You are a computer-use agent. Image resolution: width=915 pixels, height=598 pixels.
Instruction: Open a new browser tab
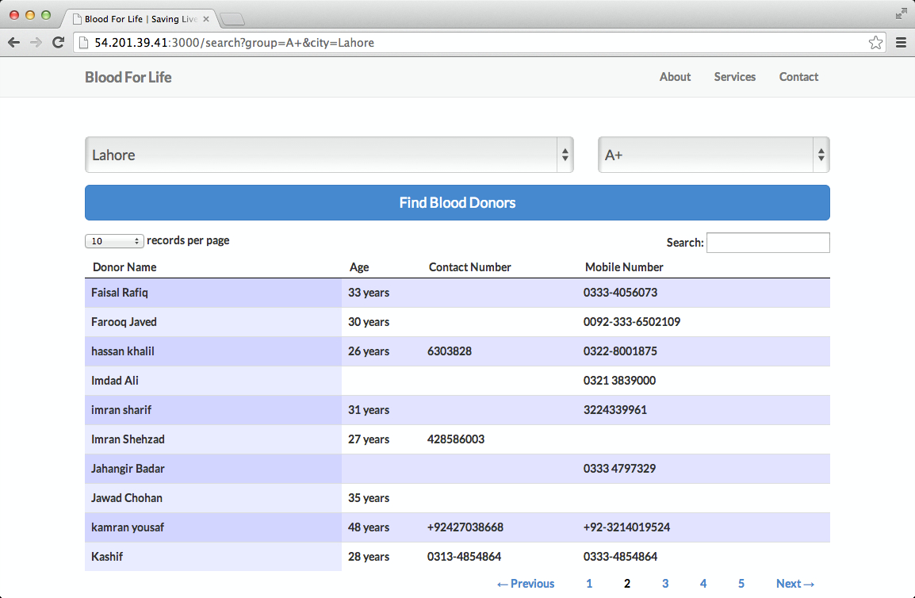point(233,19)
